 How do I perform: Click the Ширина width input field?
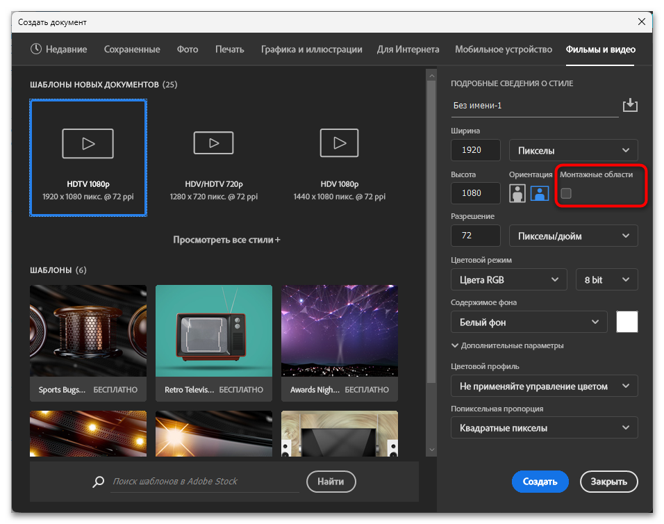[x=476, y=150]
